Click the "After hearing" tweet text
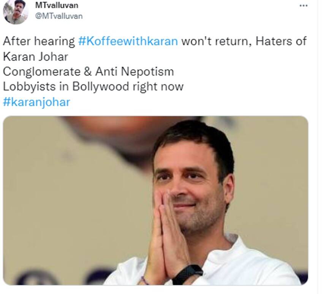Image resolution: width=323 pixels, height=294 pixels. coord(39,41)
